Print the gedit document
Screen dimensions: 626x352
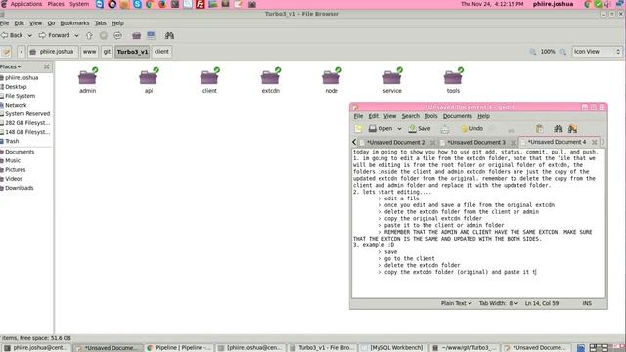pyautogui.click(x=444, y=128)
